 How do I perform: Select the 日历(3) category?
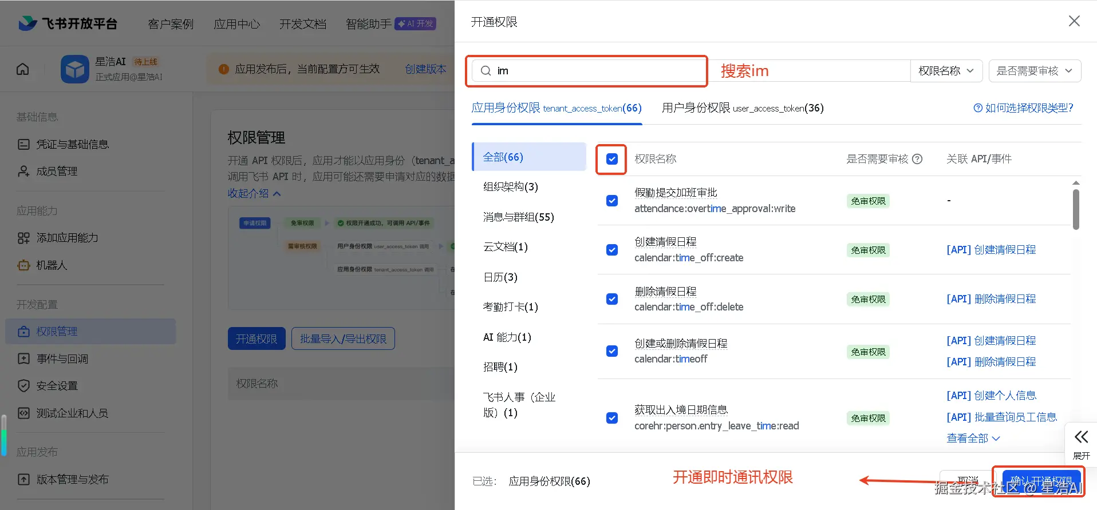(500, 277)
